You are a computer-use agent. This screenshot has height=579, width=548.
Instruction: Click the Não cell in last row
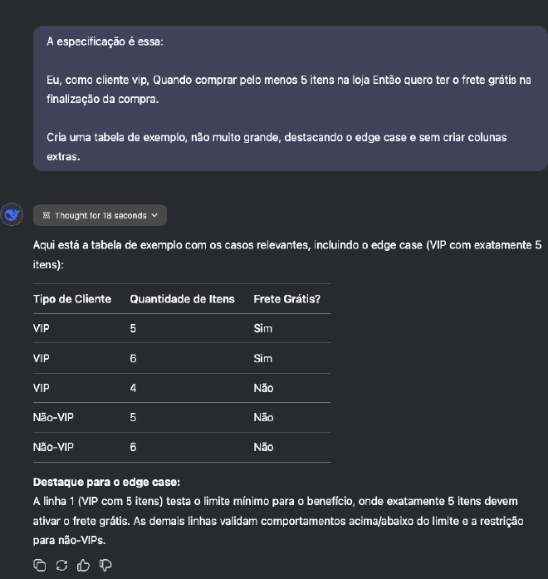[x=263, y=447]
